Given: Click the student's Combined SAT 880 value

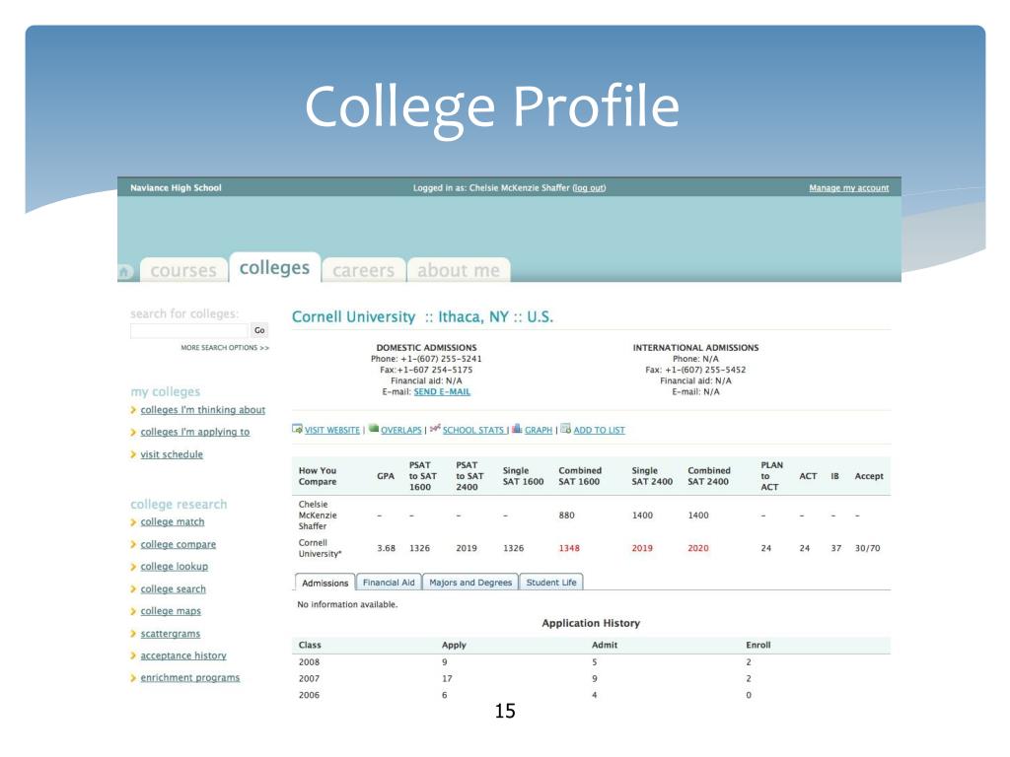Looking at the screenshot, I should [x=567, y=515].
